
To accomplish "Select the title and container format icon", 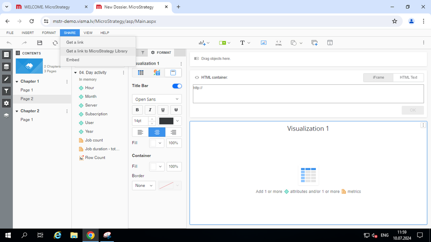I will 173,73.
